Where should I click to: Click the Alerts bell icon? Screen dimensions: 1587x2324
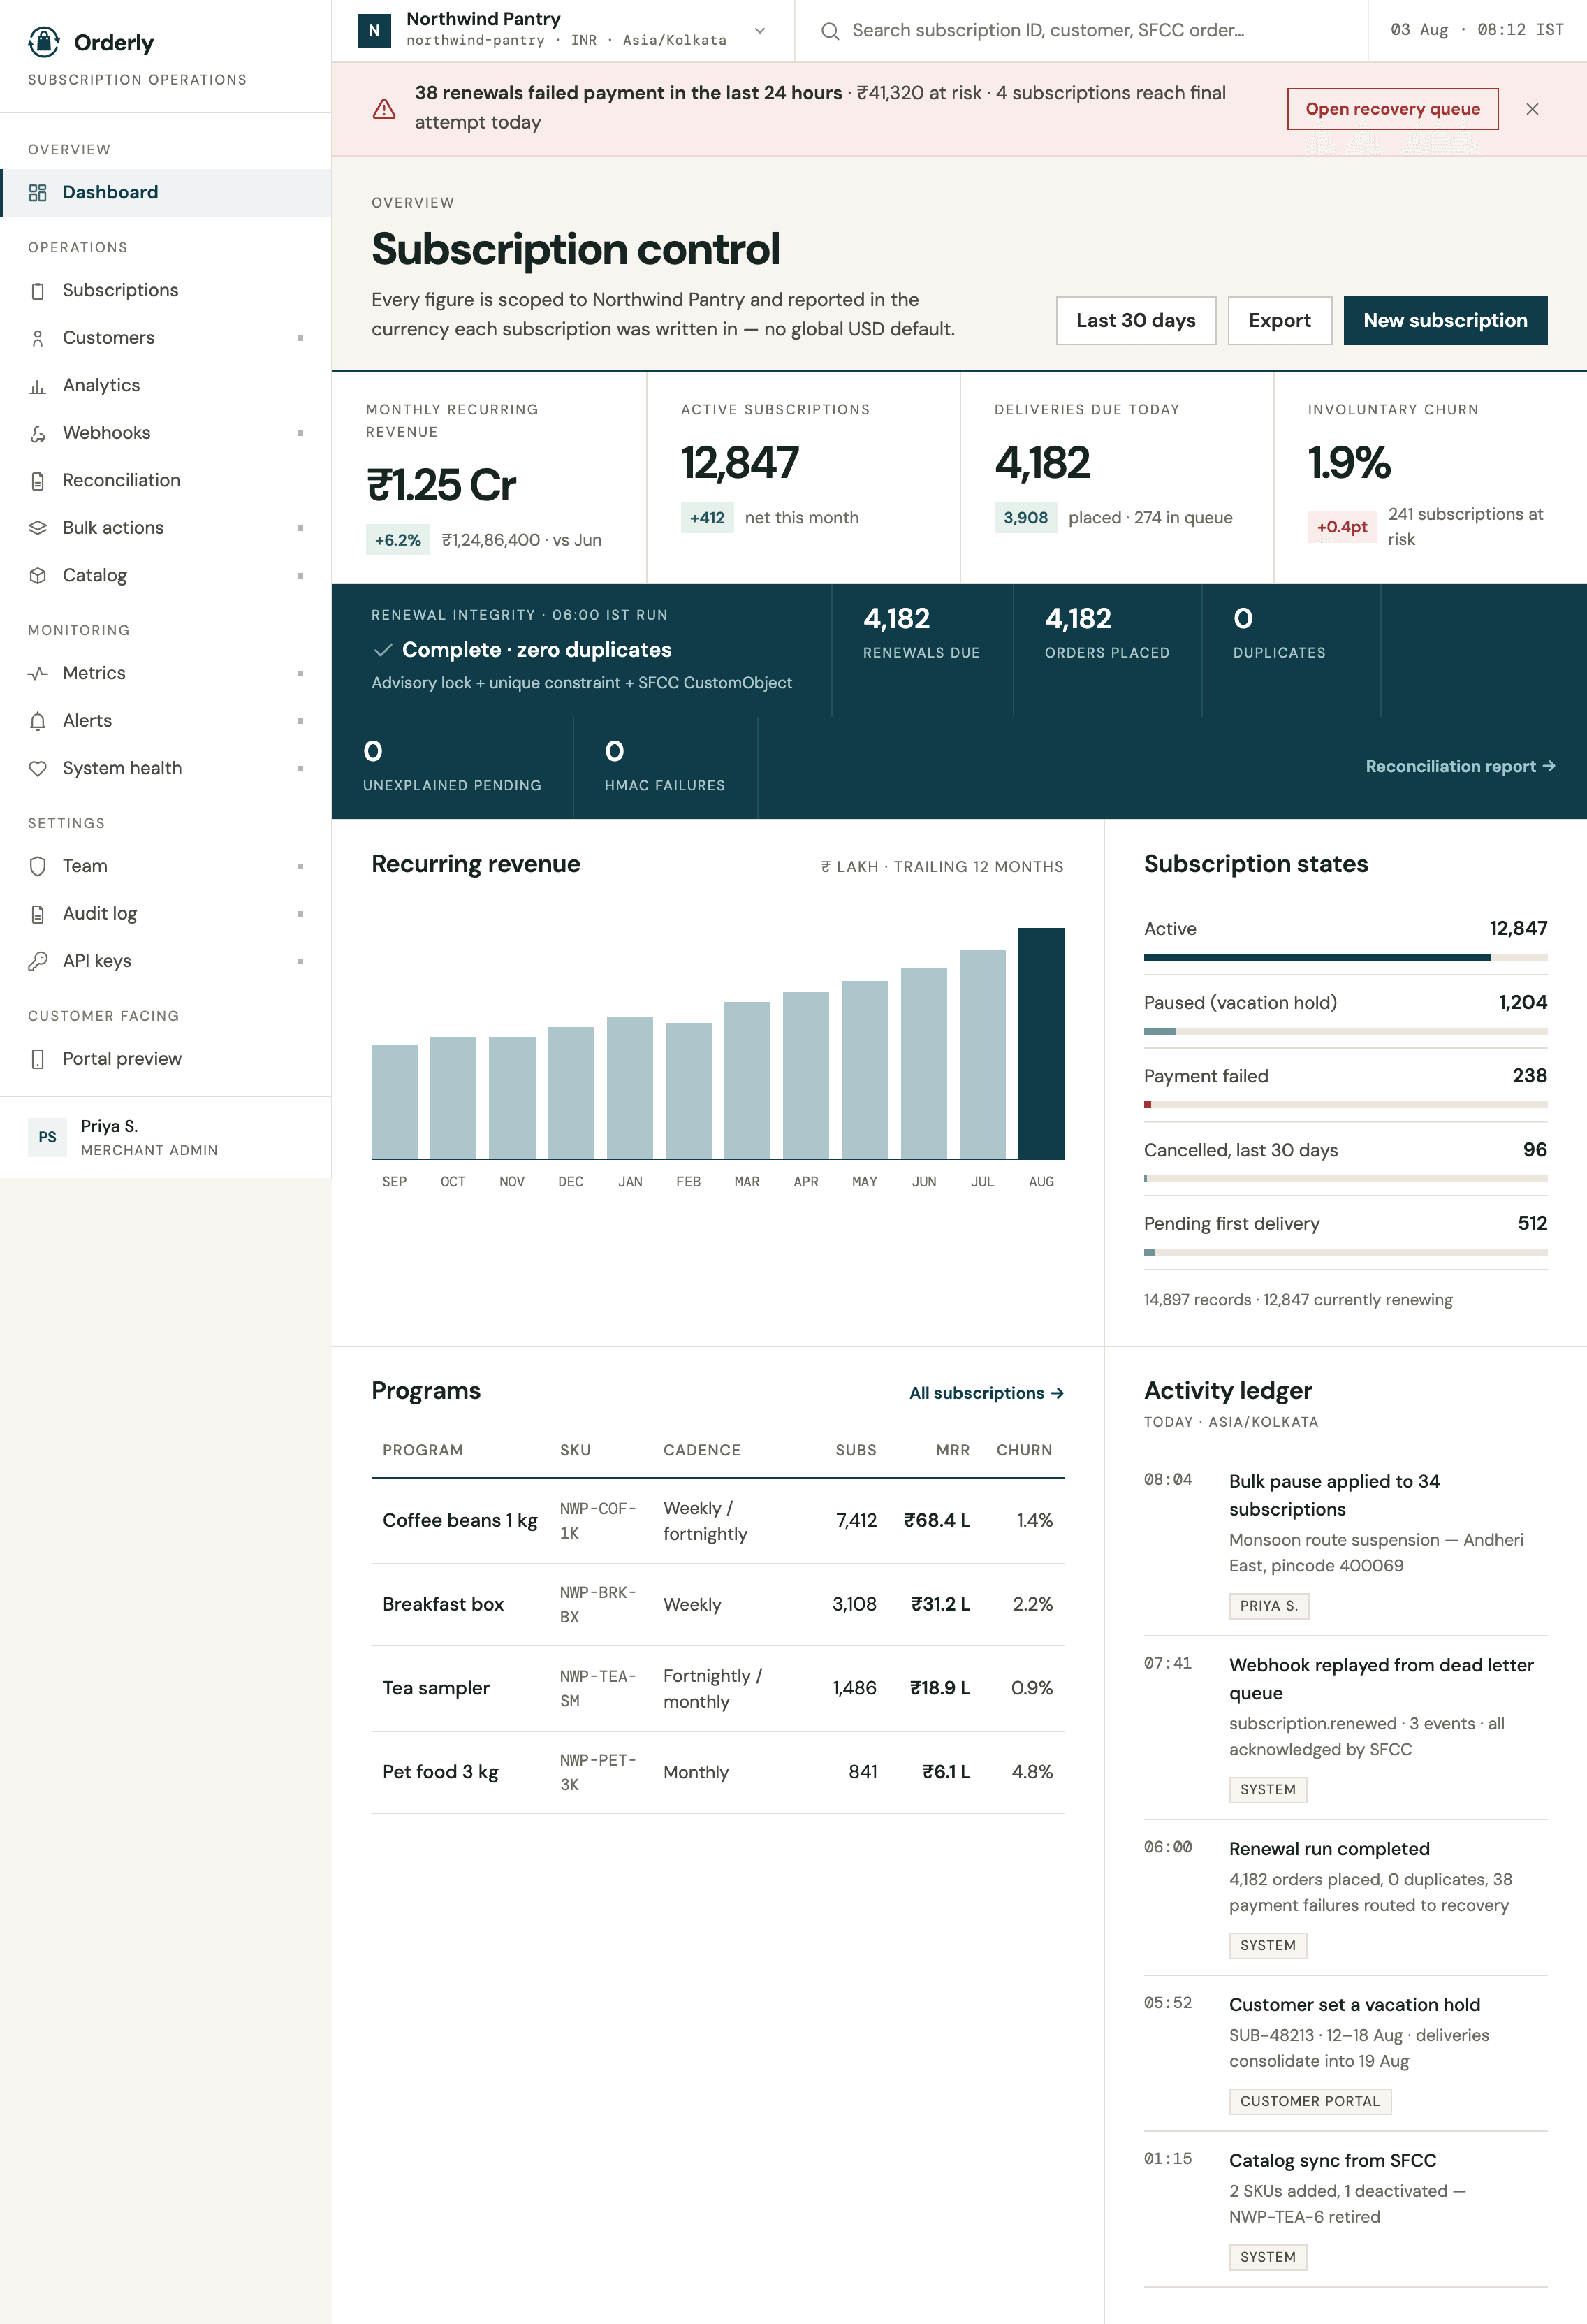(38, 721)
